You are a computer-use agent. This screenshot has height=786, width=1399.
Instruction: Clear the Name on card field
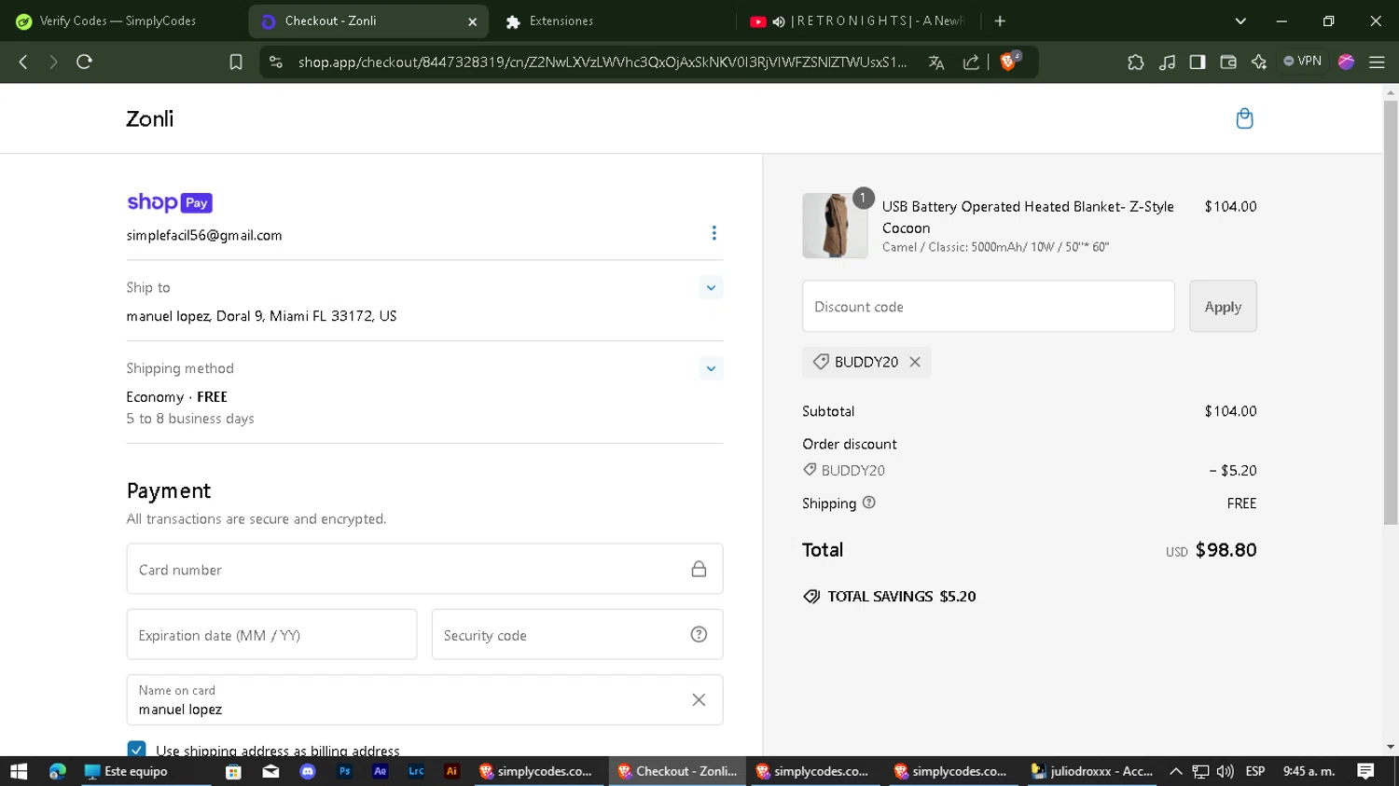point(699,700)
